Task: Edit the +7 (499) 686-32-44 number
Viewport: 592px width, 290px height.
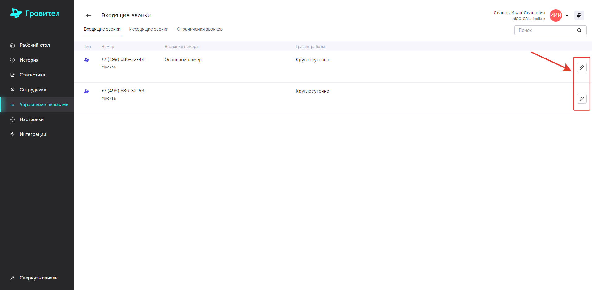Action: click(581, 67)
